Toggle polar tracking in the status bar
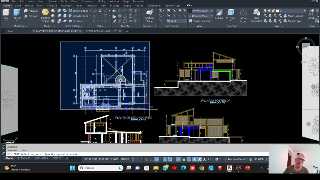Viewport: 320px width, 180px height. (x=156, y=159)
